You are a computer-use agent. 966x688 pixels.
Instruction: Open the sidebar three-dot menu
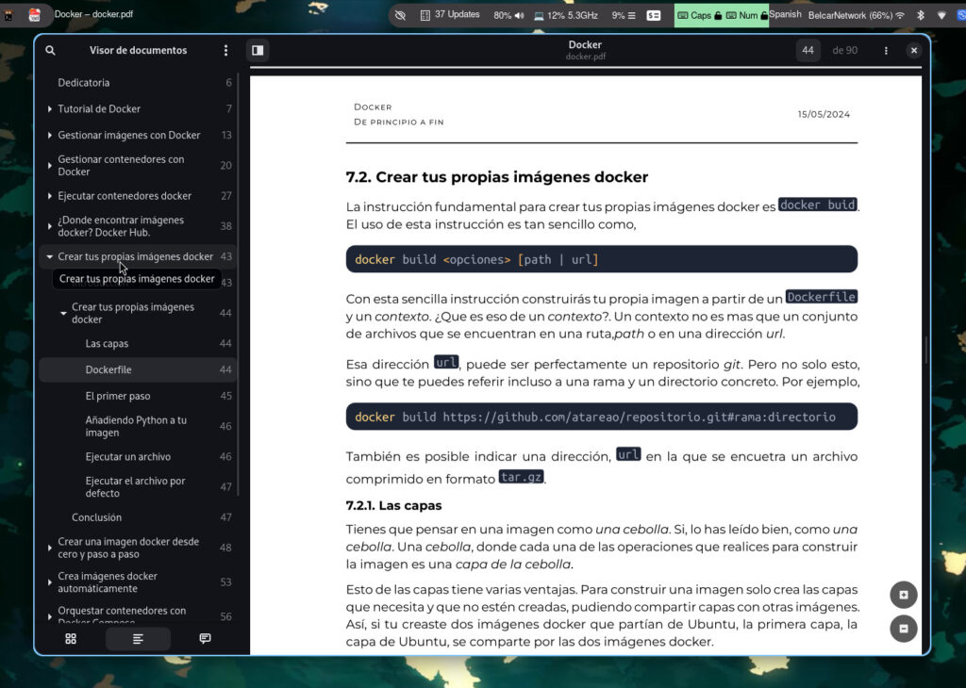[x=225, y=51]
